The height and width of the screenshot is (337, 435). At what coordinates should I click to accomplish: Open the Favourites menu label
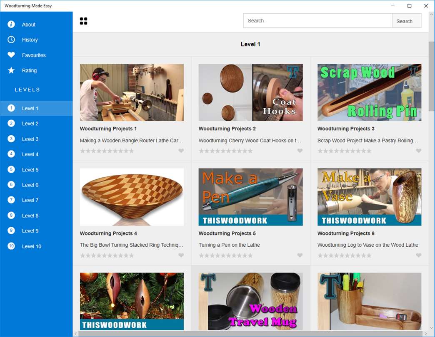(x=34, y=55)
